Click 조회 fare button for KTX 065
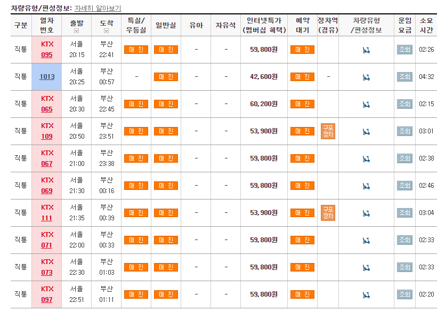445x311 pixels. click(x=404, y=104)
